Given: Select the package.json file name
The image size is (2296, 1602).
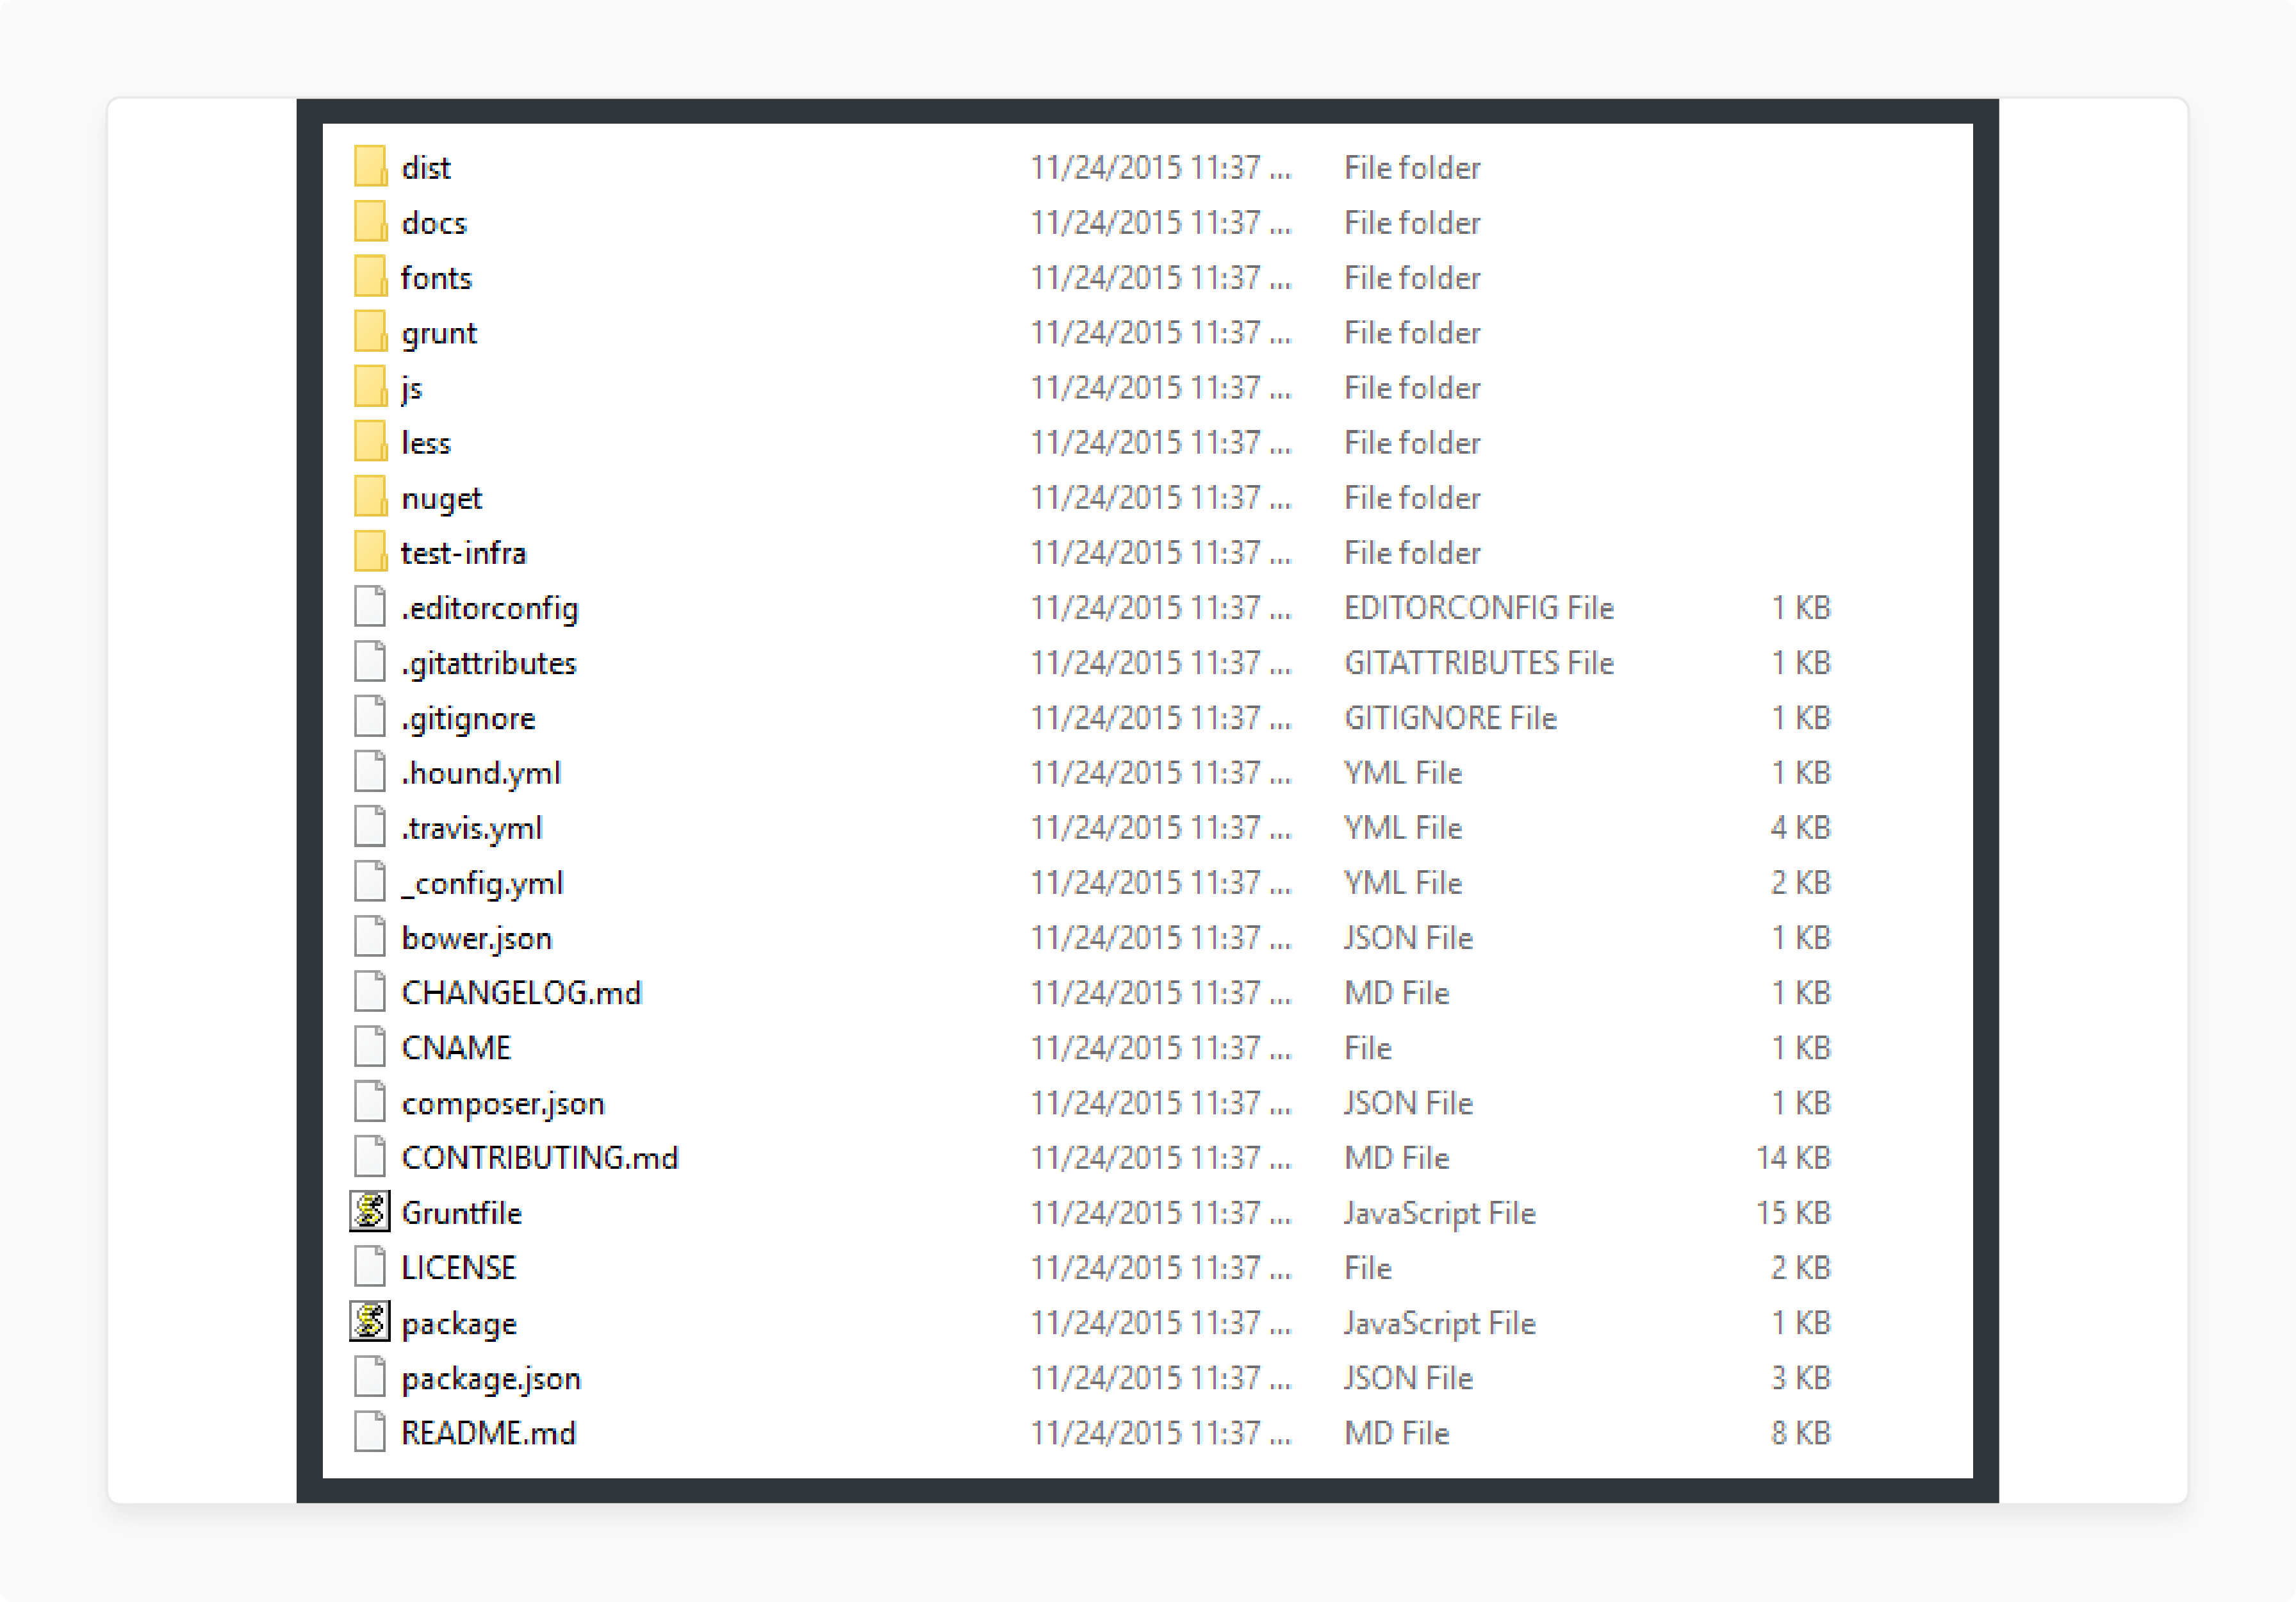Looking at the screenshot, I should (x=491, y=1378).
